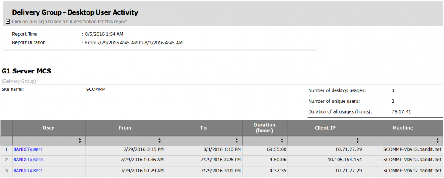
Task: Select the 8/1/2016 1:10 PM cell
Action: (222, 149)
